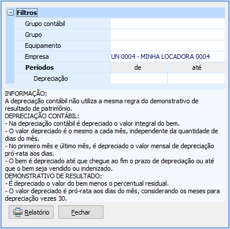Select the Grupo contábil row label
Screen dimensions: 230x229
(45, 24)
